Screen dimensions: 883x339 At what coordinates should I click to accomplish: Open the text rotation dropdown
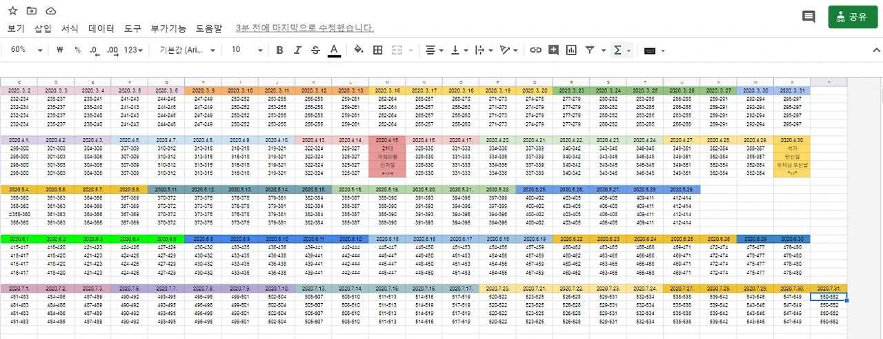pos(509,50)
